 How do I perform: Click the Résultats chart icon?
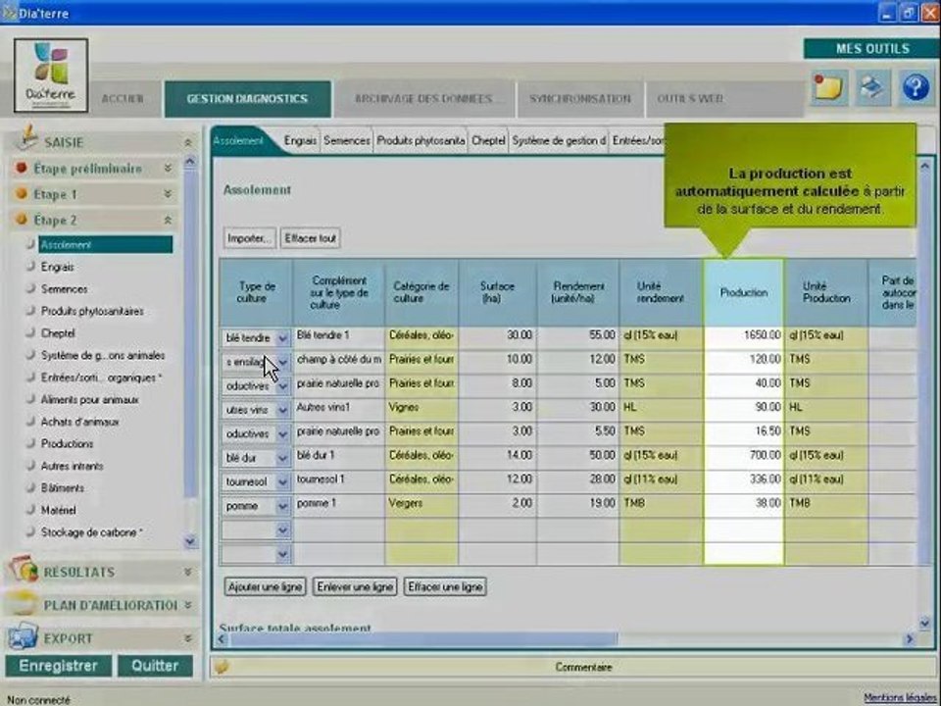coord(24,569)
